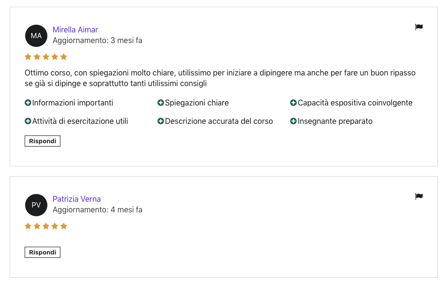Viewport: 448px width, 283px height.
Task: Click "Aggiornamento: 3 mesi fa" timestamp
Action: 98,41
